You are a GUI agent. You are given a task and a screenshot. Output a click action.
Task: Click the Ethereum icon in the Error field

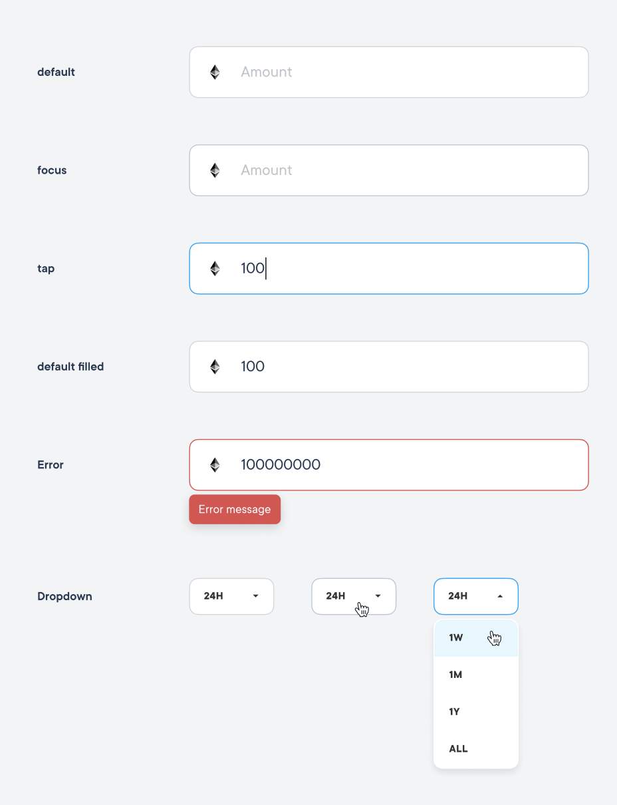214,464
